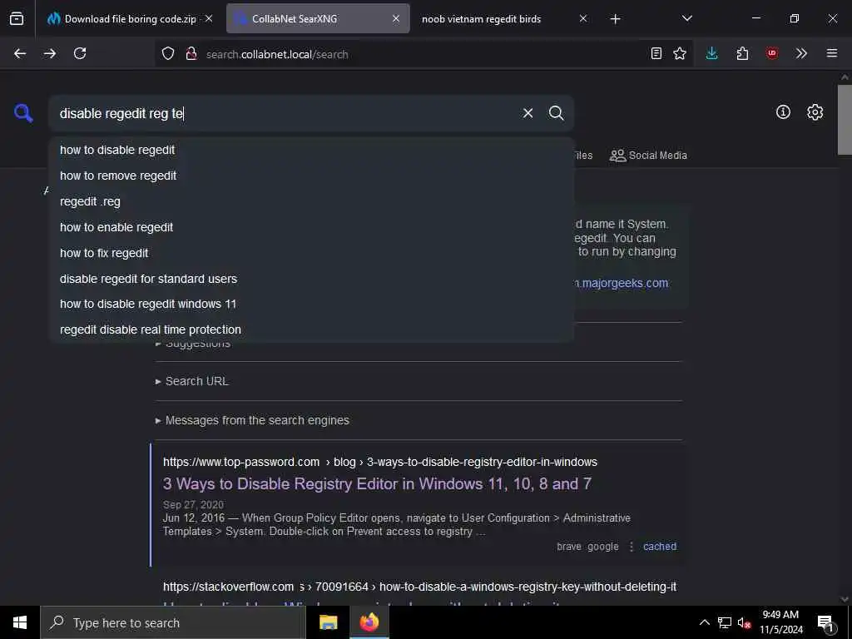Show hidden system tray icons chevron
The image size is (852, 639).
click(x=704, y=622)
